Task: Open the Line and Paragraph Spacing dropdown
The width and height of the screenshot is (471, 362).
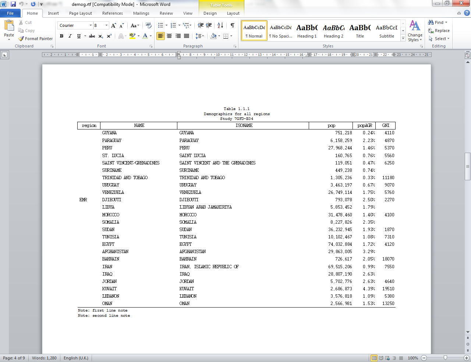Action: [x=199, y=35]
